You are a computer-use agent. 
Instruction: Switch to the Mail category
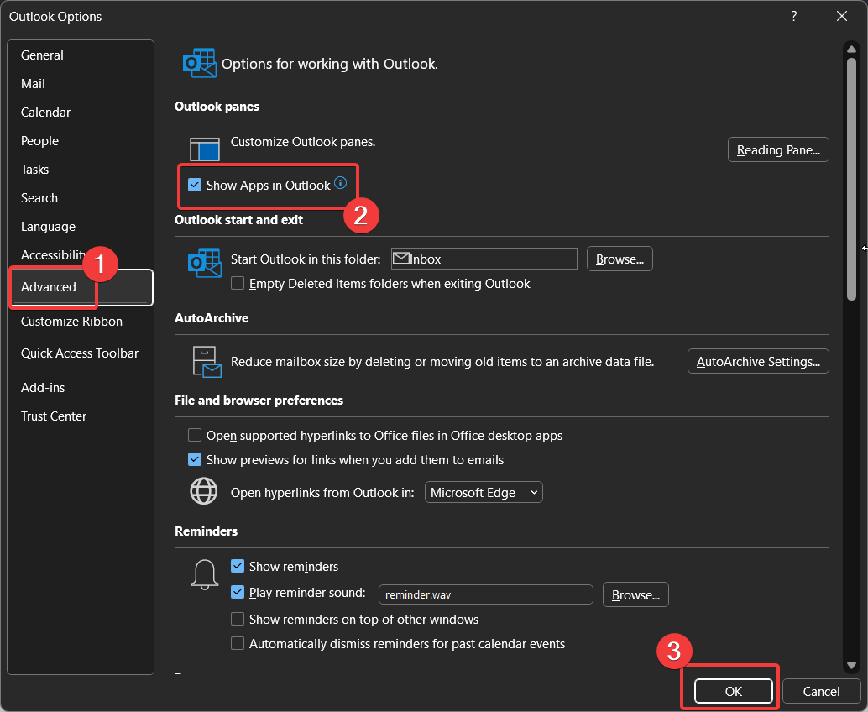(x=33, y=83)
